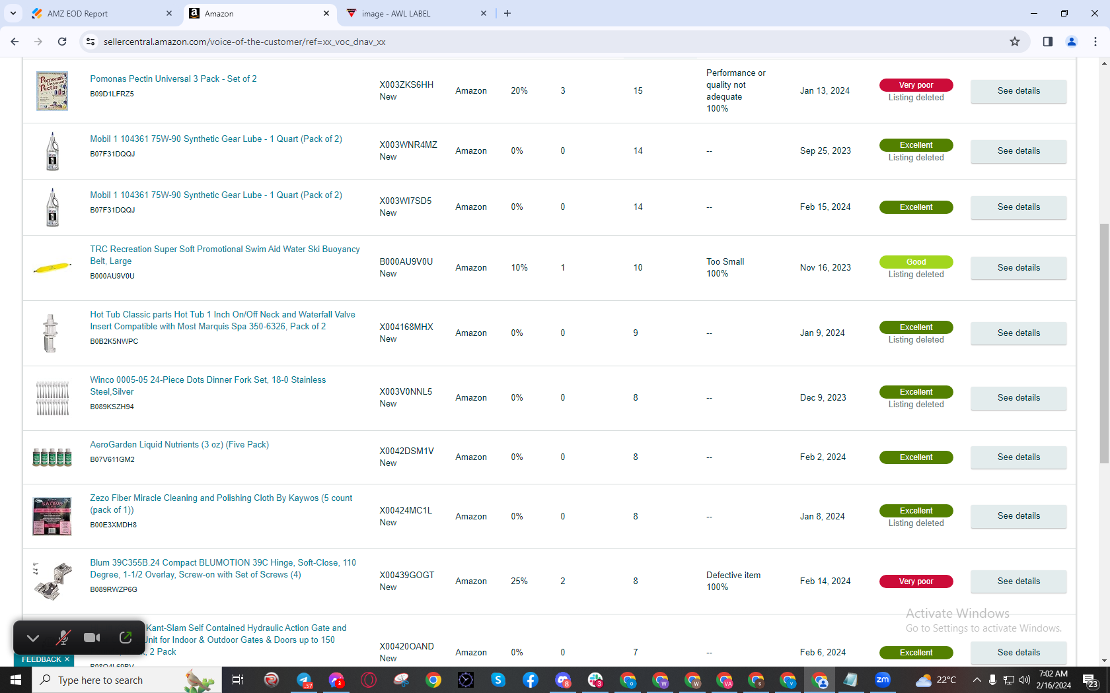This screenshot has height=693, width=1110.
Task: Open AeroGarden Liquid Nutrients link
Action: pos(180,444)
